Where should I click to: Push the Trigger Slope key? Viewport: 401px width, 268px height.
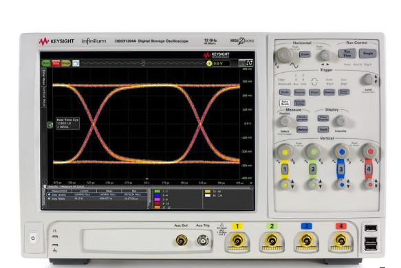314,92
